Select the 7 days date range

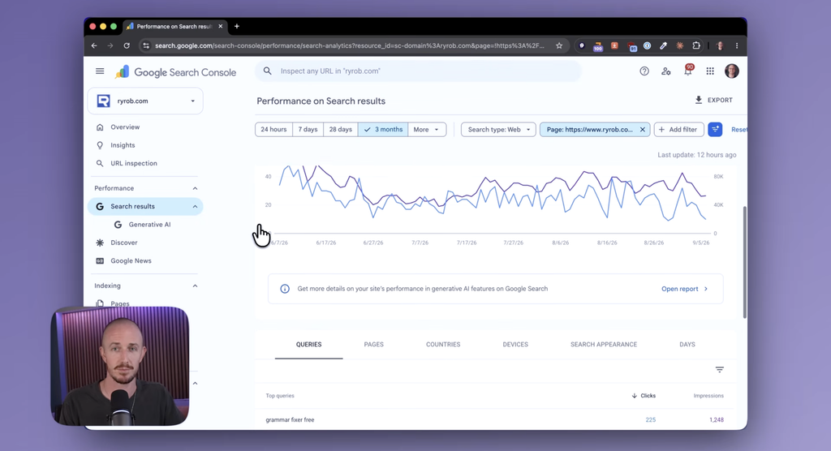tap(308, 129)
